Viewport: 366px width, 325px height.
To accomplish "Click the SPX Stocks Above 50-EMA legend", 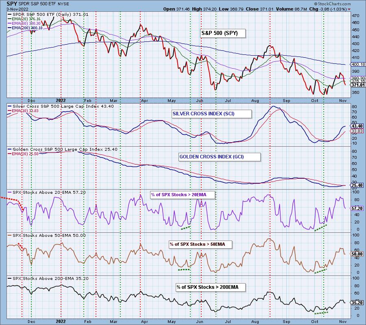I will 47,235.
